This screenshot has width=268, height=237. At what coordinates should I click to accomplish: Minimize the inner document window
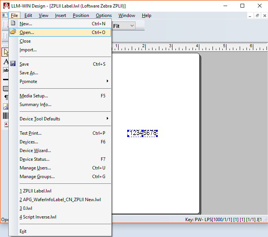pos(250,16)
